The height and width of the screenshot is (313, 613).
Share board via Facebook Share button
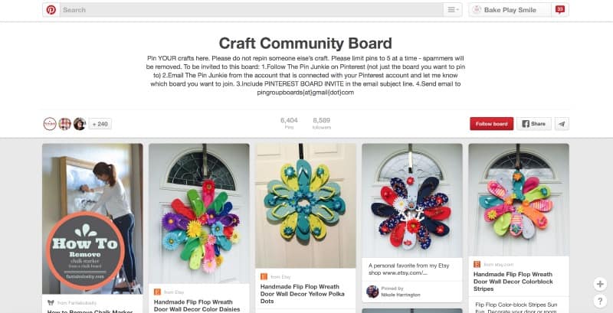(533, 124)
